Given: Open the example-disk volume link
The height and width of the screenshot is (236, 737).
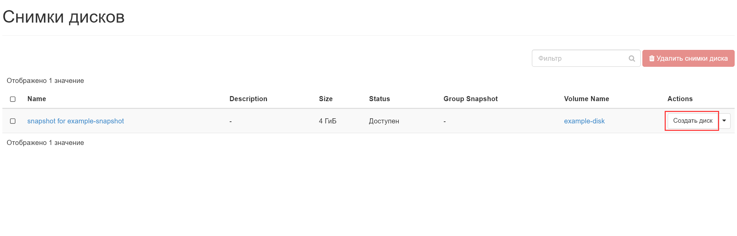Looking at the screenshot, I should 584,121.
